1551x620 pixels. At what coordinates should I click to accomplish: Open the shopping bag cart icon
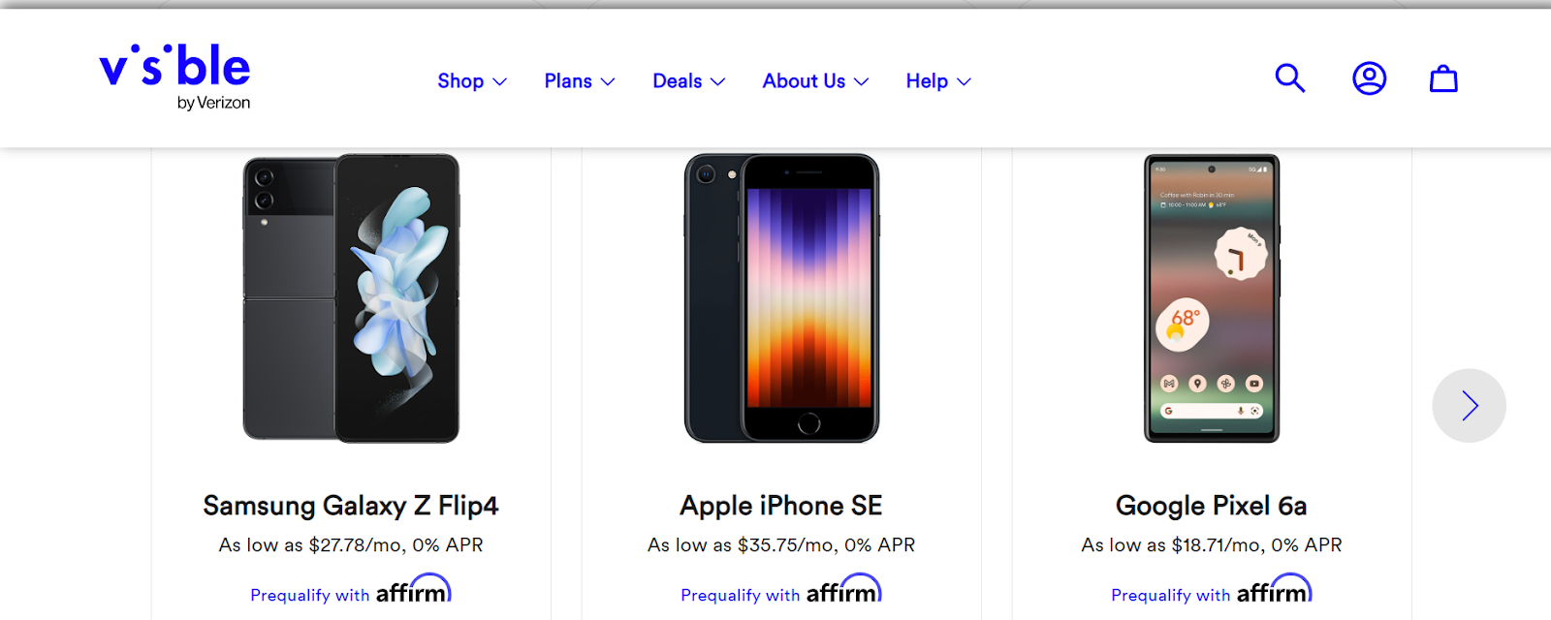pos(1443,78)
